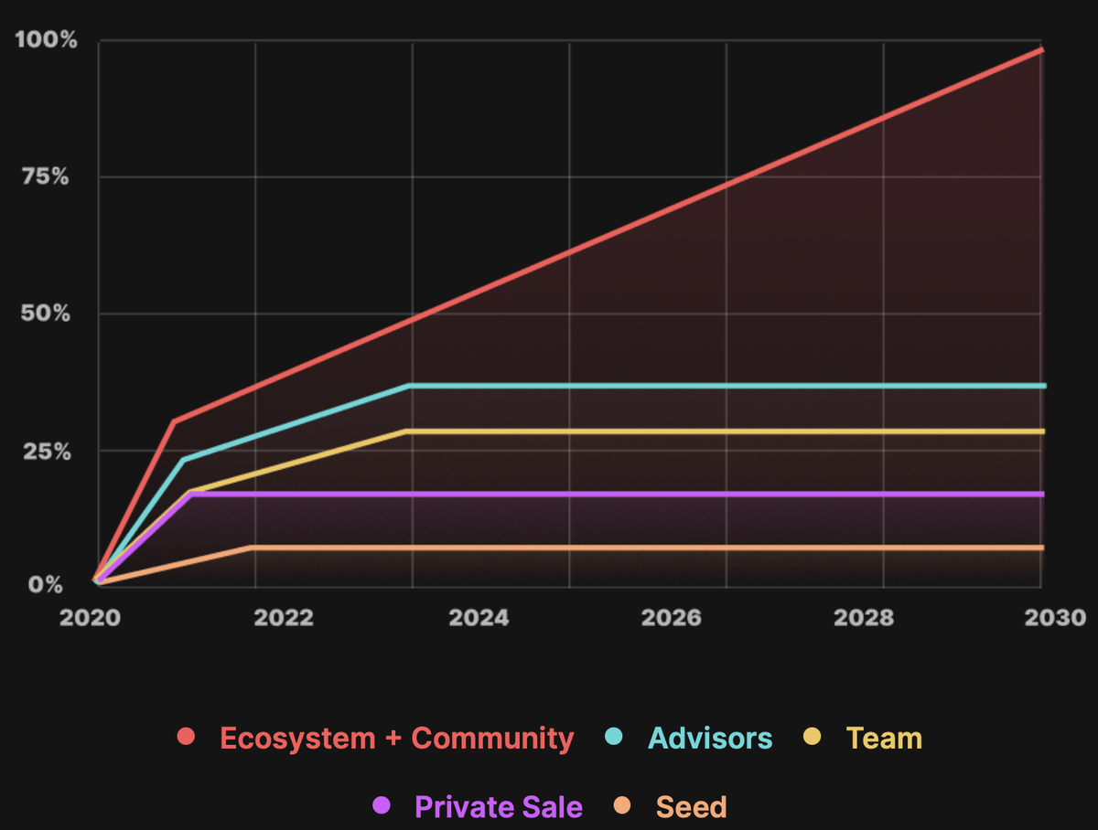
Task: Click the 2020 x-axis label
Action: pos(90,618)
